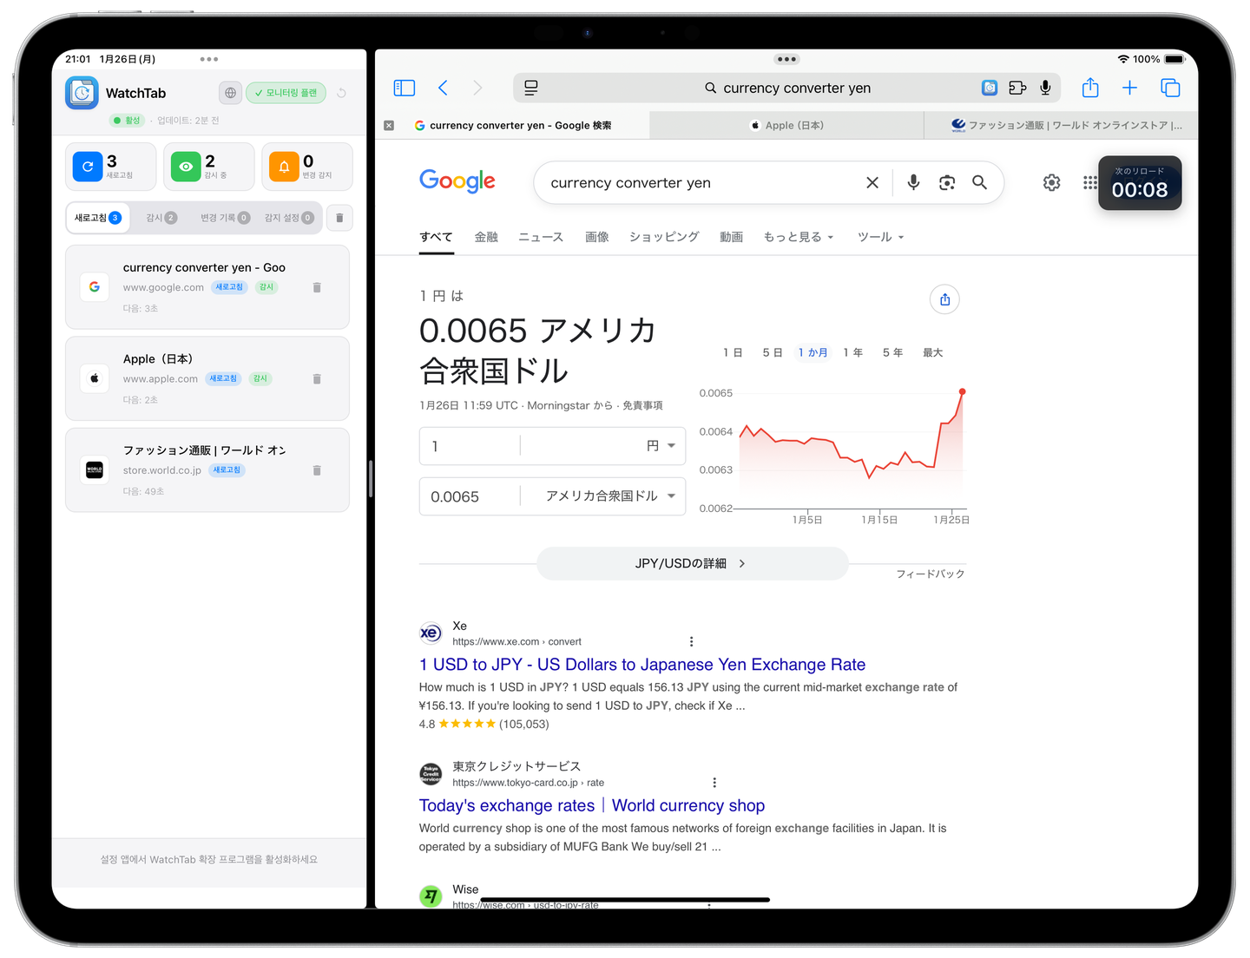Open the Safari share sheet
Screen dimensions: 1250x958
point(1090,88)
